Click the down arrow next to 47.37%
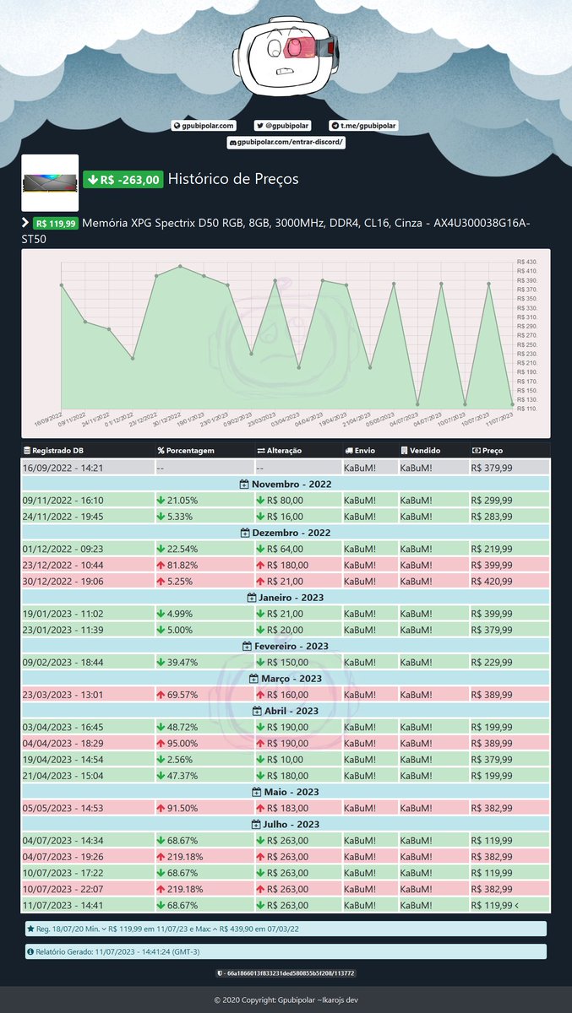 (x=161, y=775)
